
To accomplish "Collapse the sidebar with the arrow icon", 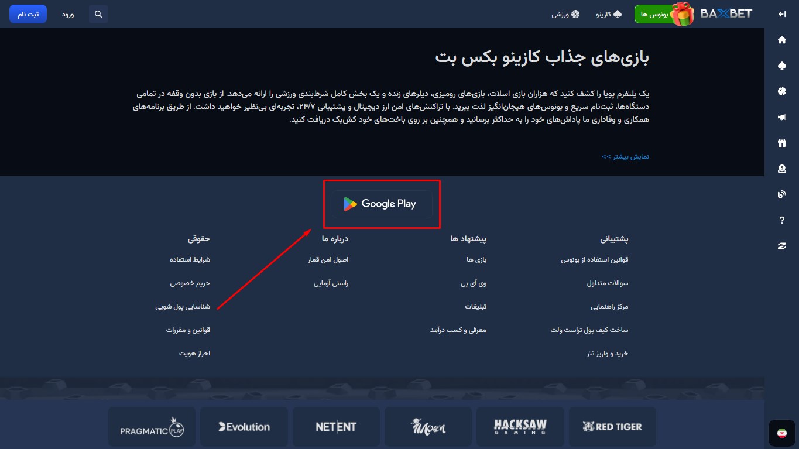I will (x=781, y=14).
